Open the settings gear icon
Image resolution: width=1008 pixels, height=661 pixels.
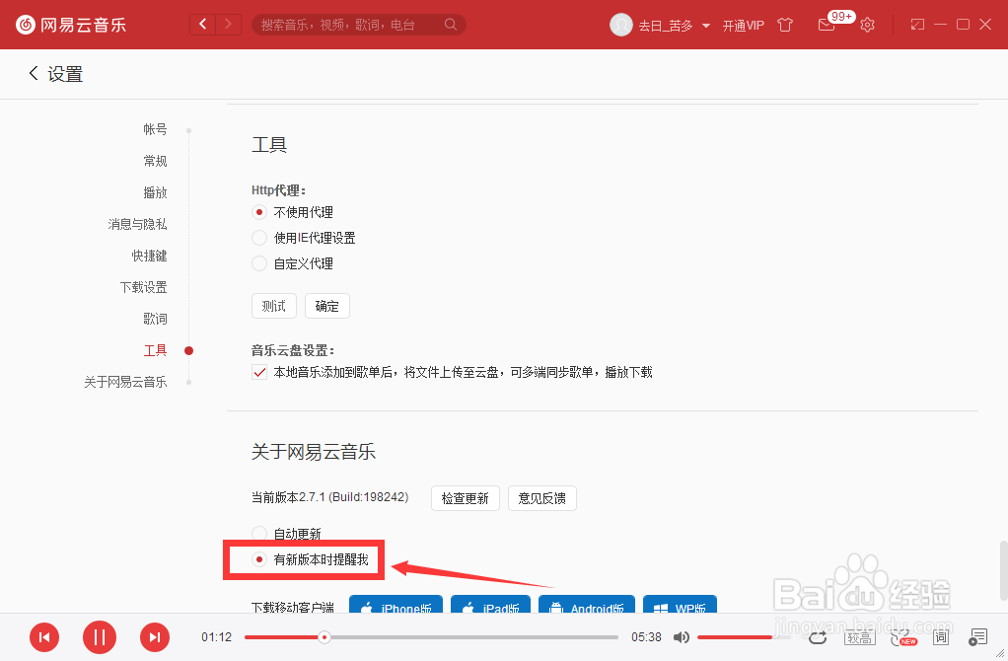(867, 25)
